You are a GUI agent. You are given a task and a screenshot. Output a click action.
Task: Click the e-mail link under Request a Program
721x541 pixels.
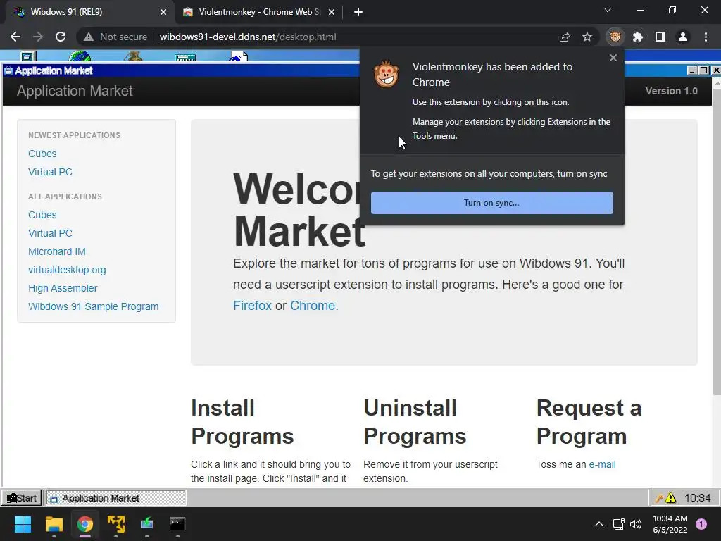tap(603, 464)
